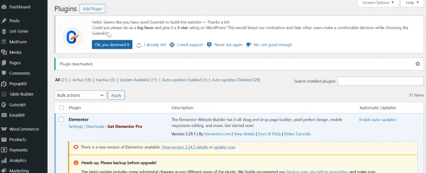
Task: Click the Automatic Updates column header
Action: (378, 108)
